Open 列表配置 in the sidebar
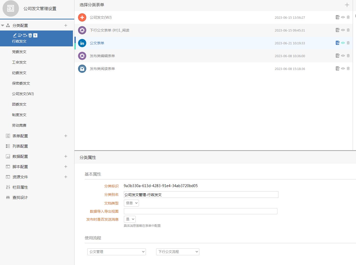This screenshot has width=356, height=265. tap(20, 146)
